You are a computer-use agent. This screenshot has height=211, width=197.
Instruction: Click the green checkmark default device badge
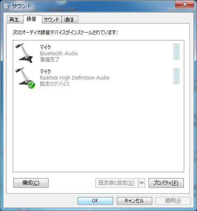tap(31, 85)
